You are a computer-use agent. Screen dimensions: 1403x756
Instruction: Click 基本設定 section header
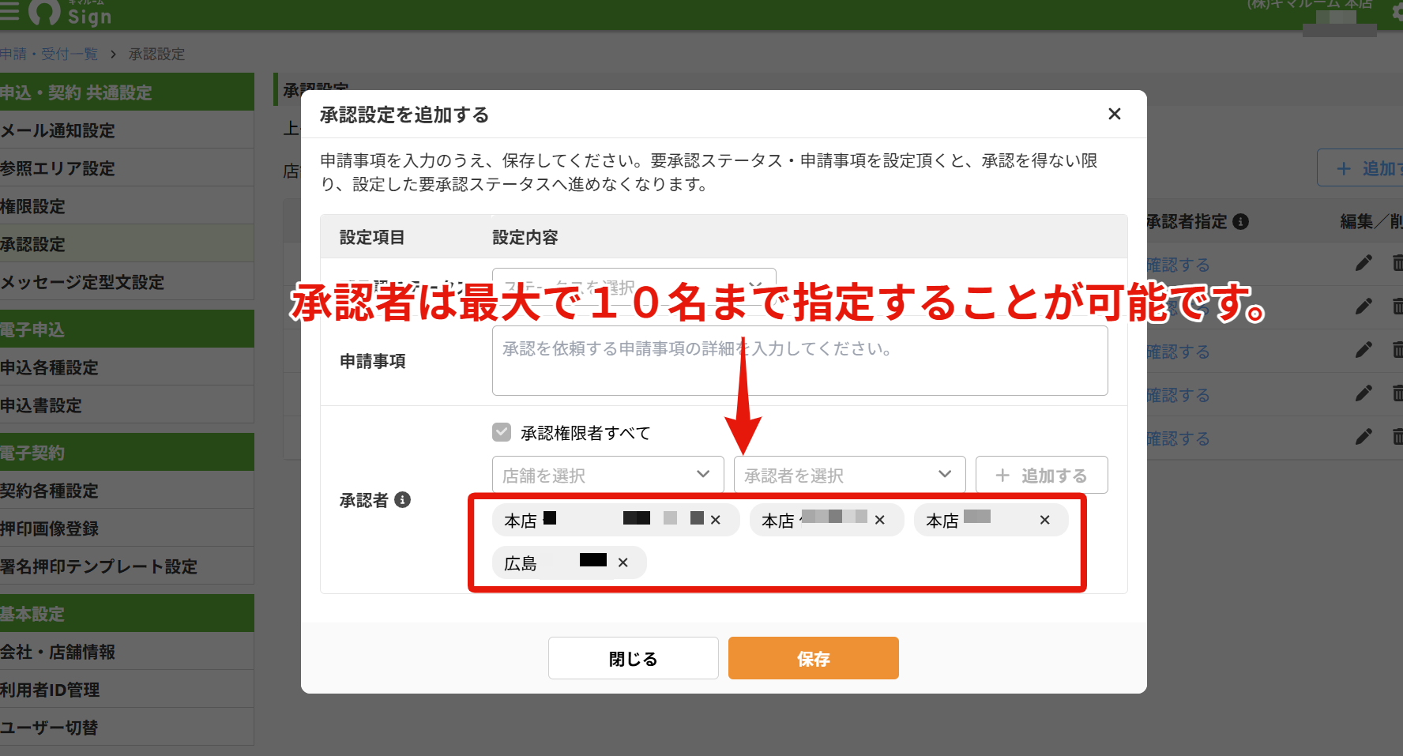click(126, 614)
